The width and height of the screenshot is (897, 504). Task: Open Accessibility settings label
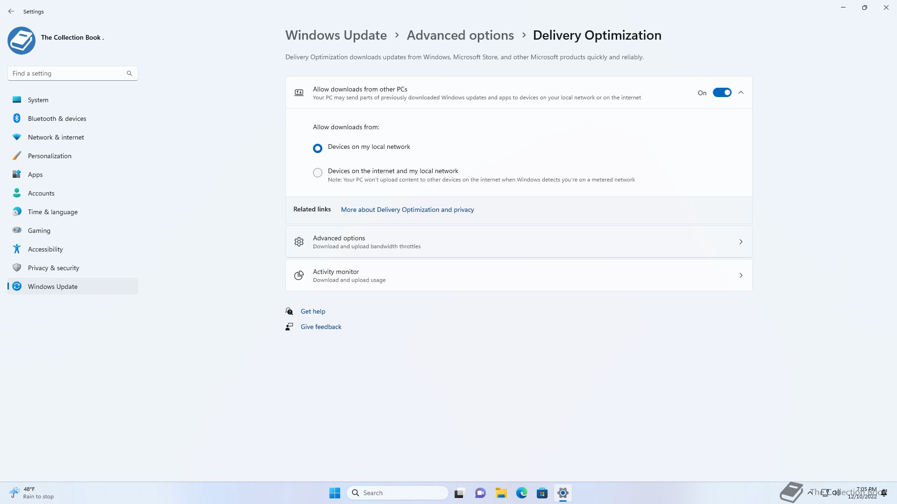[45, 249]
